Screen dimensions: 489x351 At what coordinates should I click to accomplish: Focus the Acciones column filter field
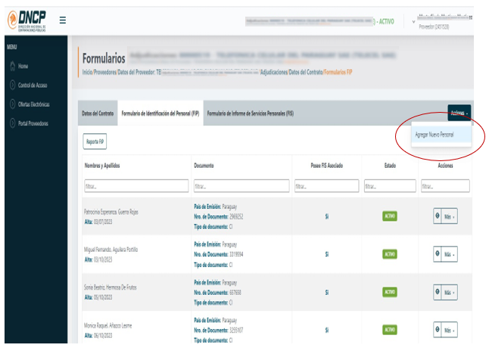pos(445,186)
